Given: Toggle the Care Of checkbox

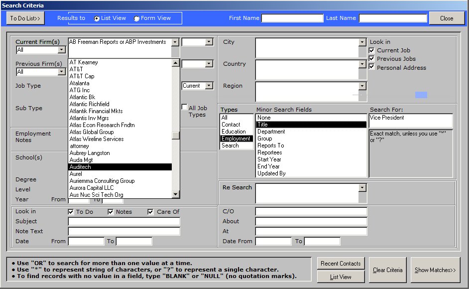Looking at the screenshot, I should 150,212.
